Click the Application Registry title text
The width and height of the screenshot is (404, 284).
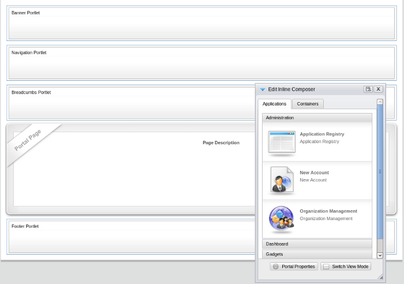pos(322,134)
